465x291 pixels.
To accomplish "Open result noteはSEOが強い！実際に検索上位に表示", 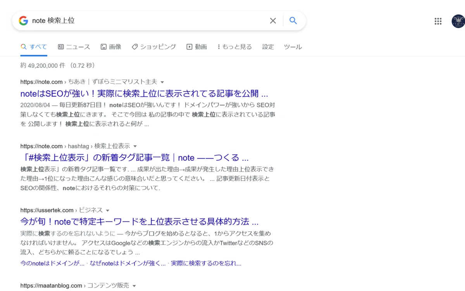I will point(144,93).
